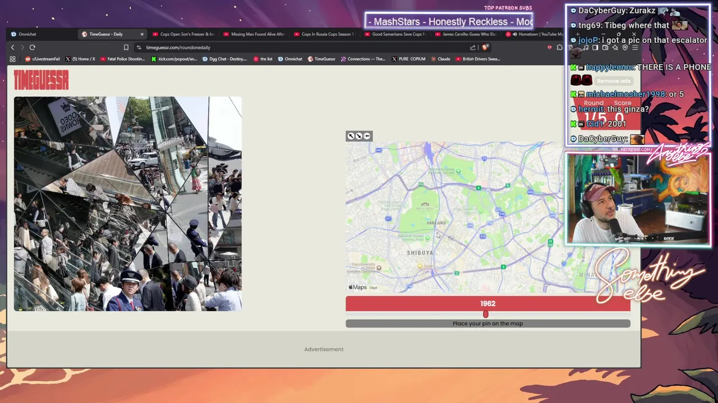Open the 'Dgg Chat - Destiny' bookmark
This screenshot has height=403, width=718.
coord(224,59)
